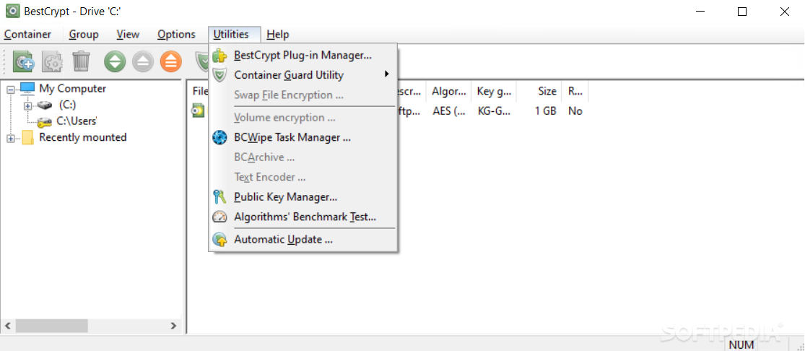Click the green mount container icon

coord(115,61)
